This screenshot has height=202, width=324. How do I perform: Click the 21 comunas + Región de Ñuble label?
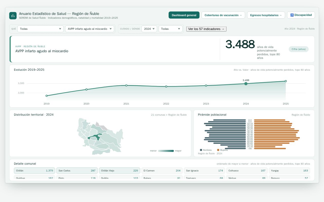tap(169, 115)
